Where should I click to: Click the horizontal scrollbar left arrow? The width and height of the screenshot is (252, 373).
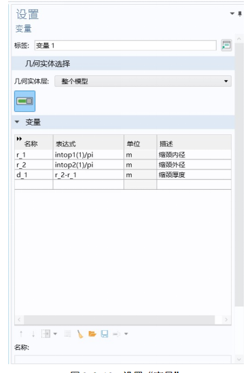19,319
